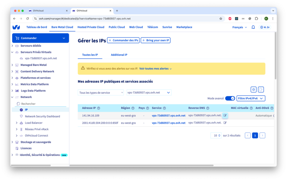Click the help icon next to Reverse DNS

coord(208,108)
